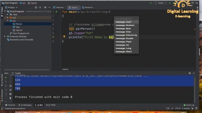Open the TestKt run configuration dropdown
This screenshot has width=202, height=113.
(161, 3)
